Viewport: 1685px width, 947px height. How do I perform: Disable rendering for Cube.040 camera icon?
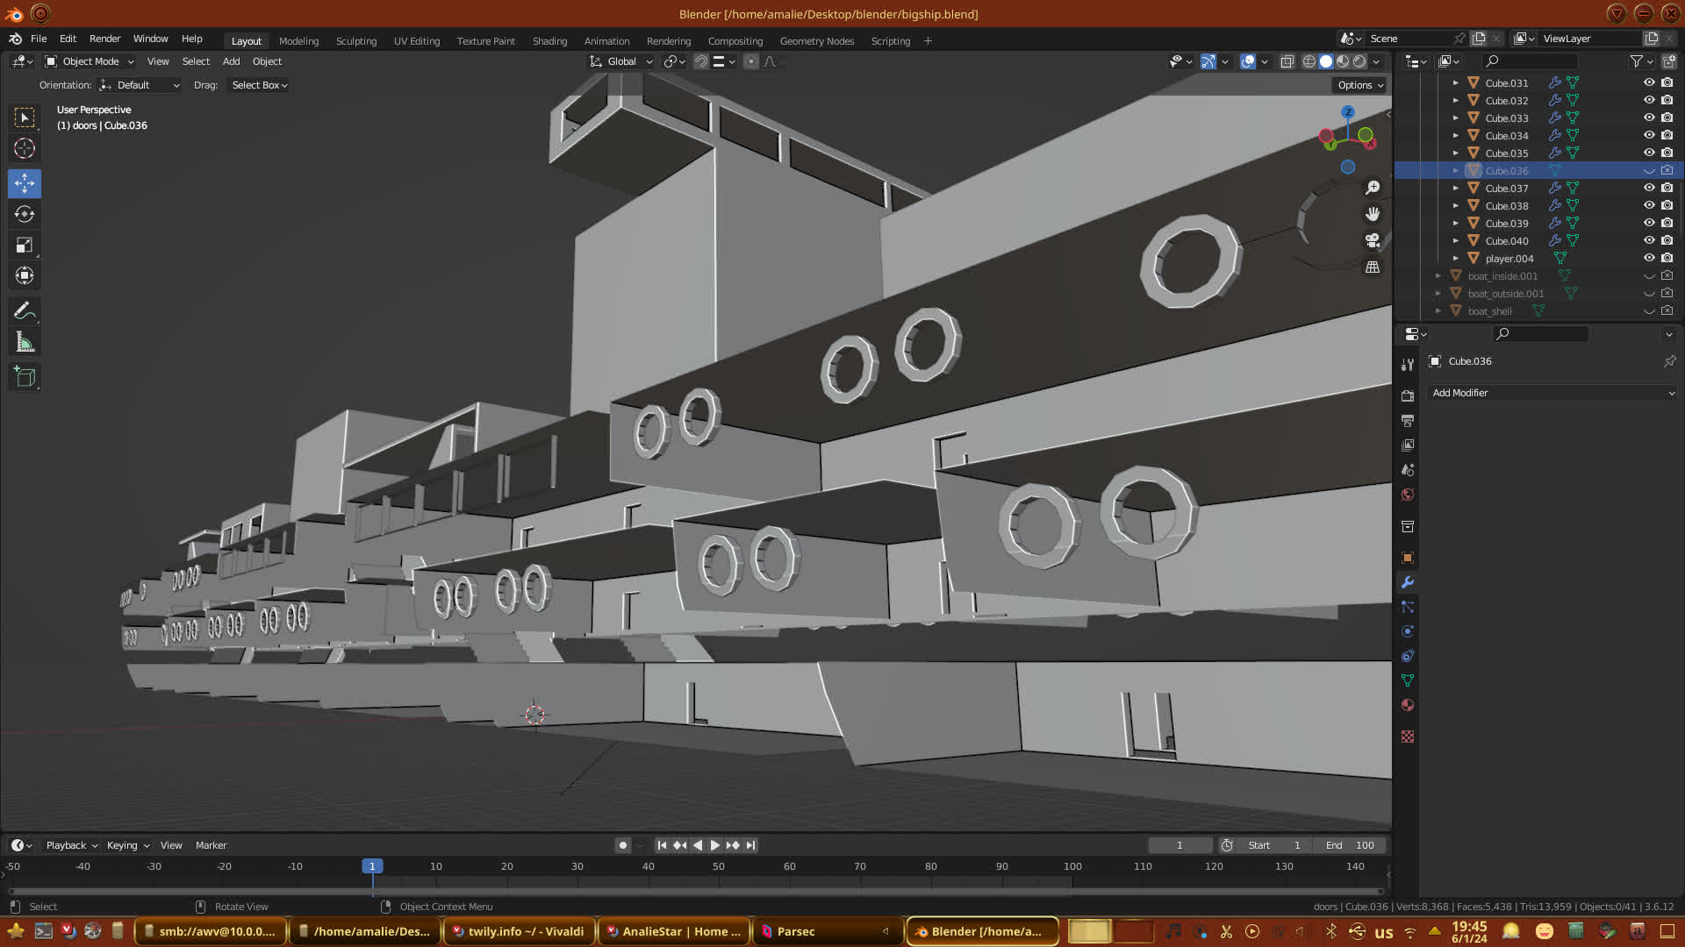tap(1667, 240)
